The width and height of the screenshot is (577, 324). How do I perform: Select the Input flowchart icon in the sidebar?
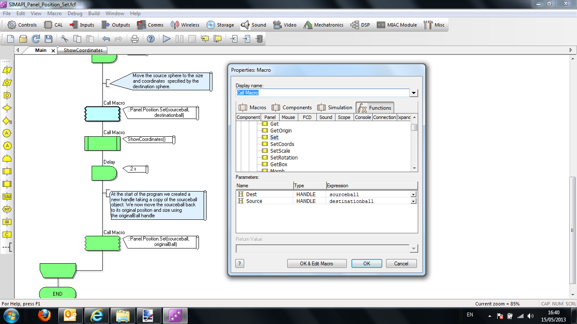click(7, 70)
